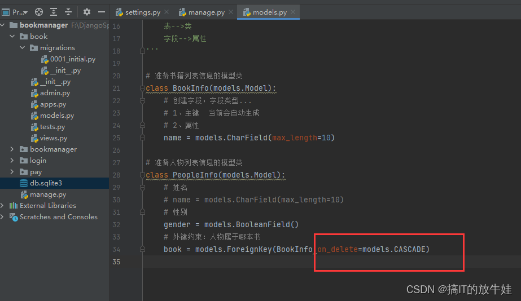The height and width of the screenshot is (301, 521).
Task: Click on gender = models.BooleanField() line
Action: [231, 225]
